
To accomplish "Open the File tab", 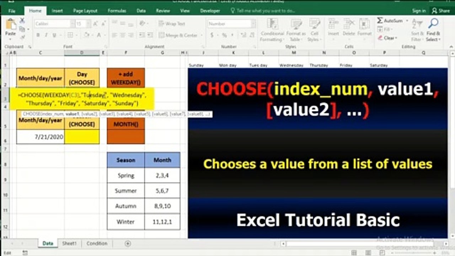I will [x=12, y=11].
